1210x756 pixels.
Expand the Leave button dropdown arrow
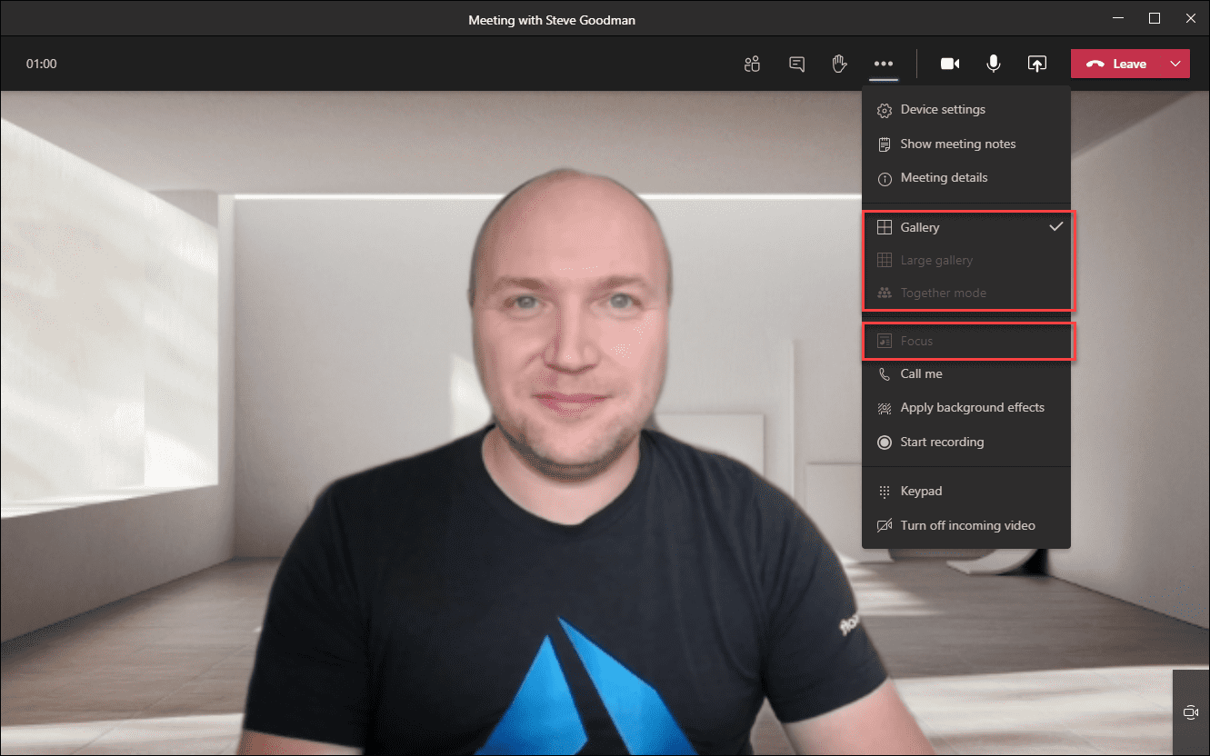(1175, 64)
